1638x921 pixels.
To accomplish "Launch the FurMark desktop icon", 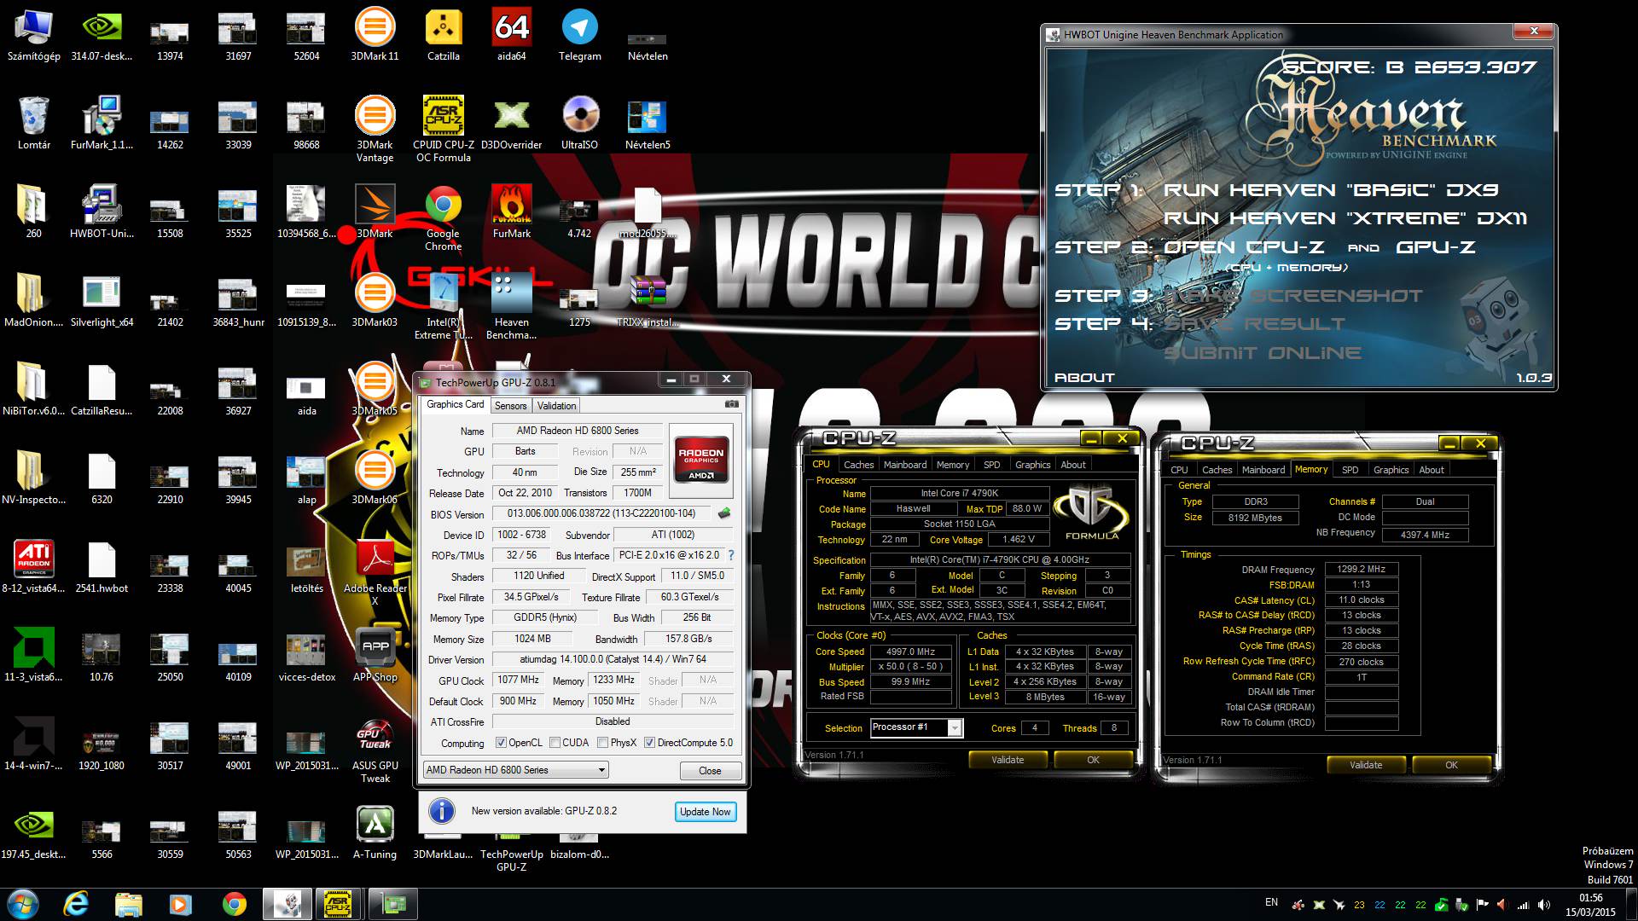I will click(x=511, y=211).
